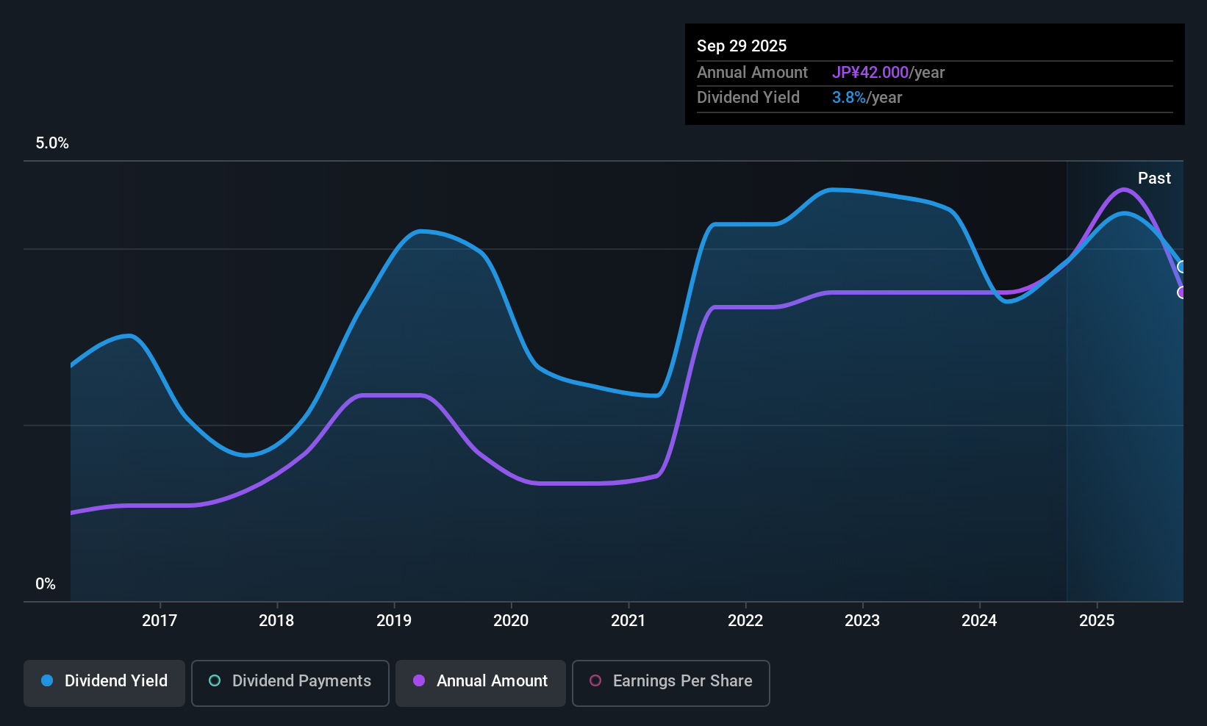Expand the Dividend Payments legend entry

[290, 681]
